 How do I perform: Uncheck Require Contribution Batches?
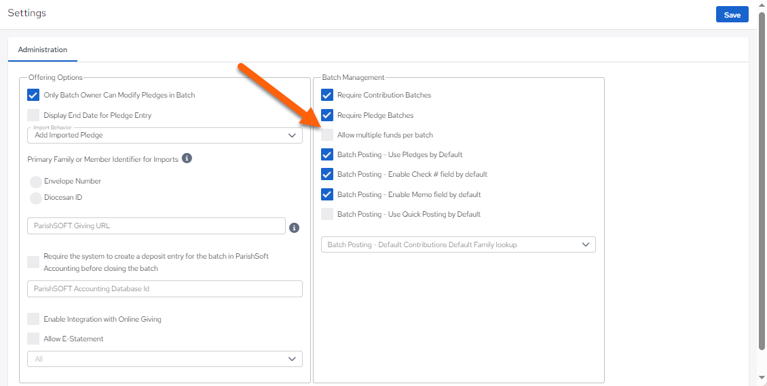(x=327, y=95)
